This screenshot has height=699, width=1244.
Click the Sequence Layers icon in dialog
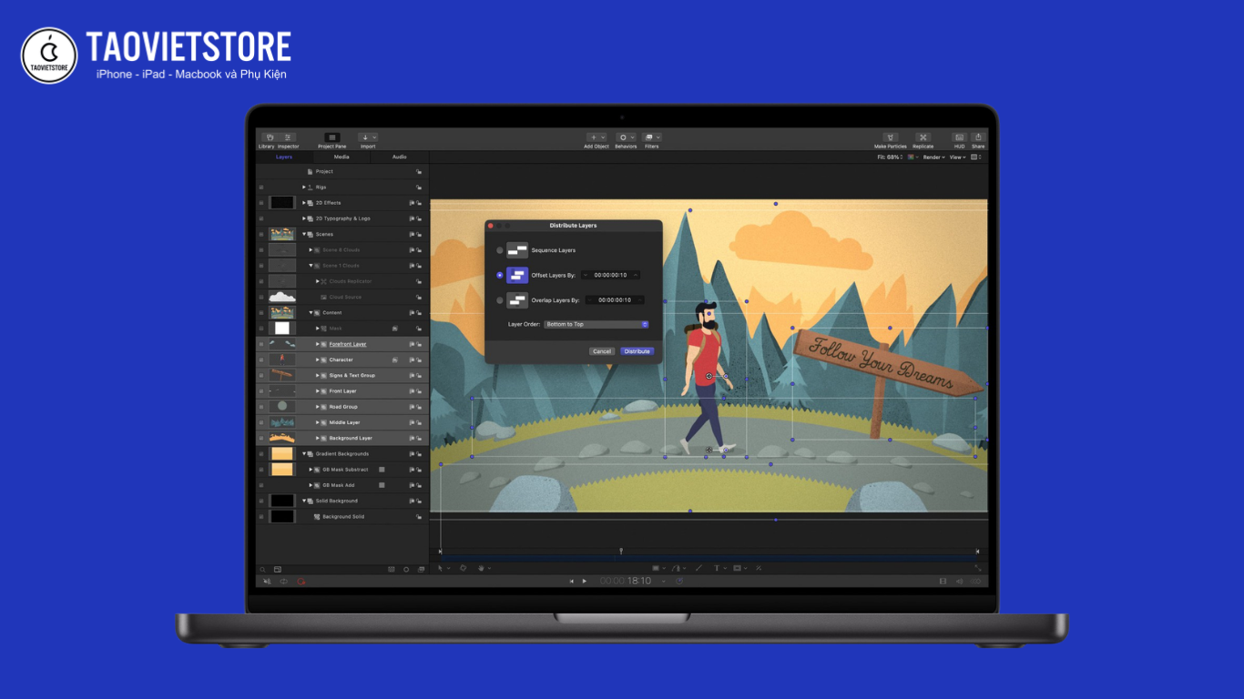point(517,250)
